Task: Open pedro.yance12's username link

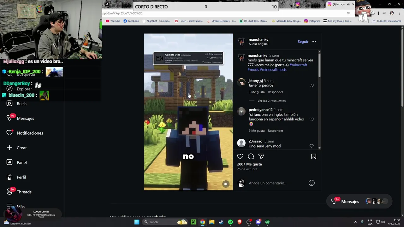Action: [x=260, y=110]
